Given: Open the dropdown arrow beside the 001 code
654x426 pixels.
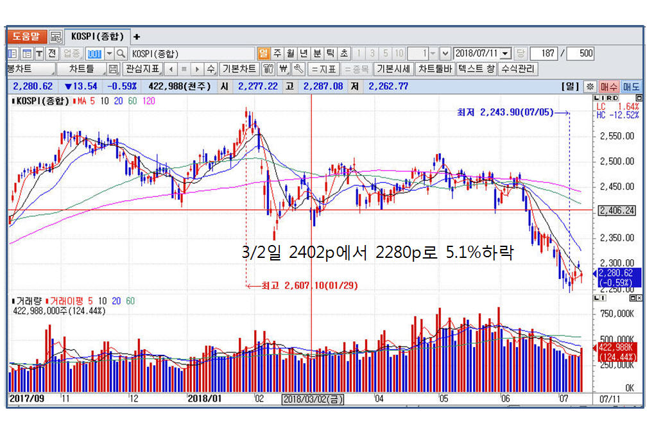Looking at the screenshot, I should [109, 54].
